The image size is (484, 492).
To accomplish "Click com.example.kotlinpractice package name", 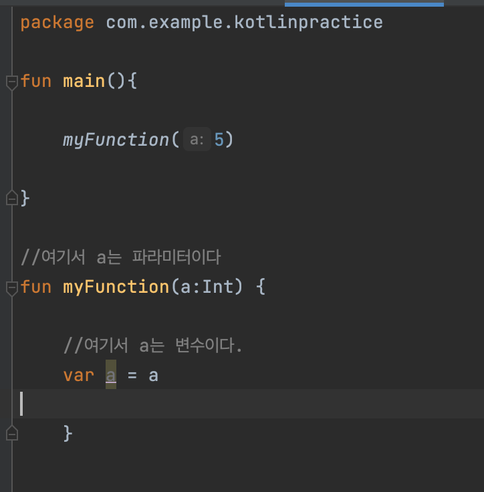I will (244, 23).
